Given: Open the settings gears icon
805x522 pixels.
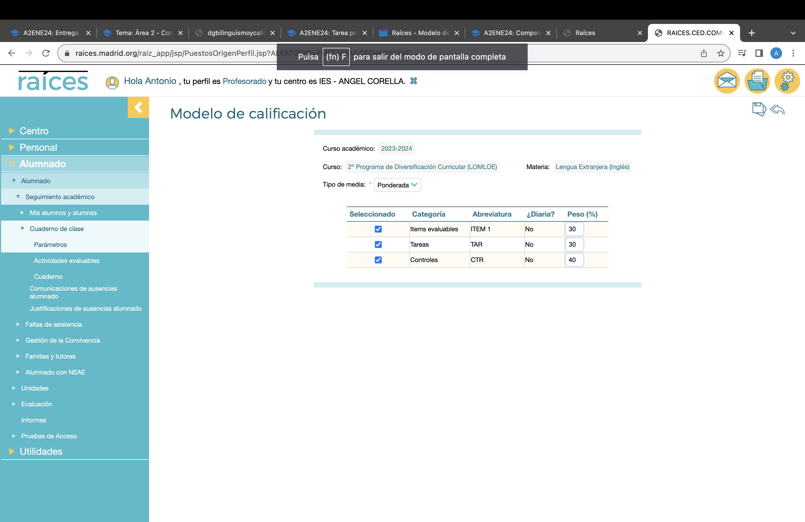Looking at the screenshot, I should 787,81.
